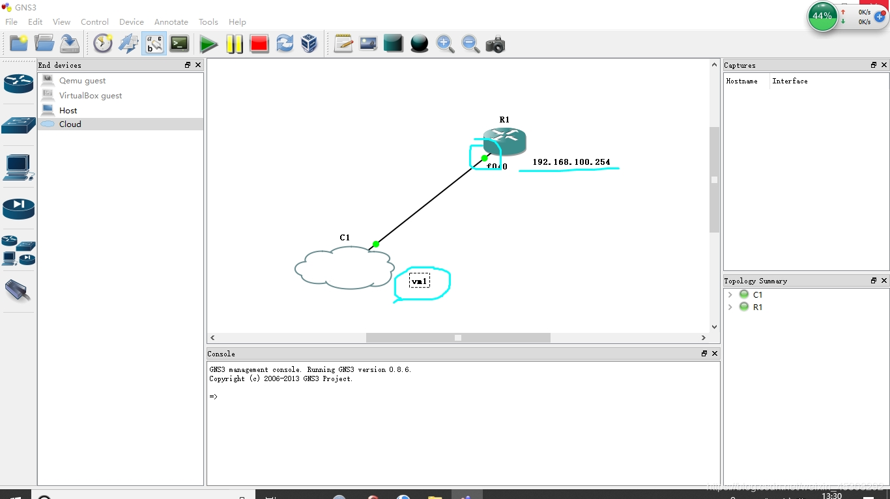This screenshot has width=890, height=499.
Task: Close the Console panel
Action: click(715, 354)
